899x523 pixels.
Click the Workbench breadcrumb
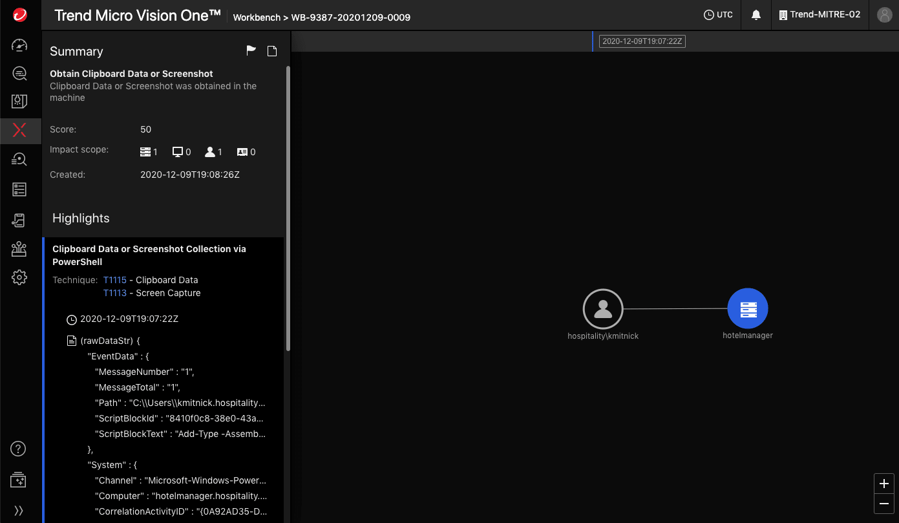[257, 17]
